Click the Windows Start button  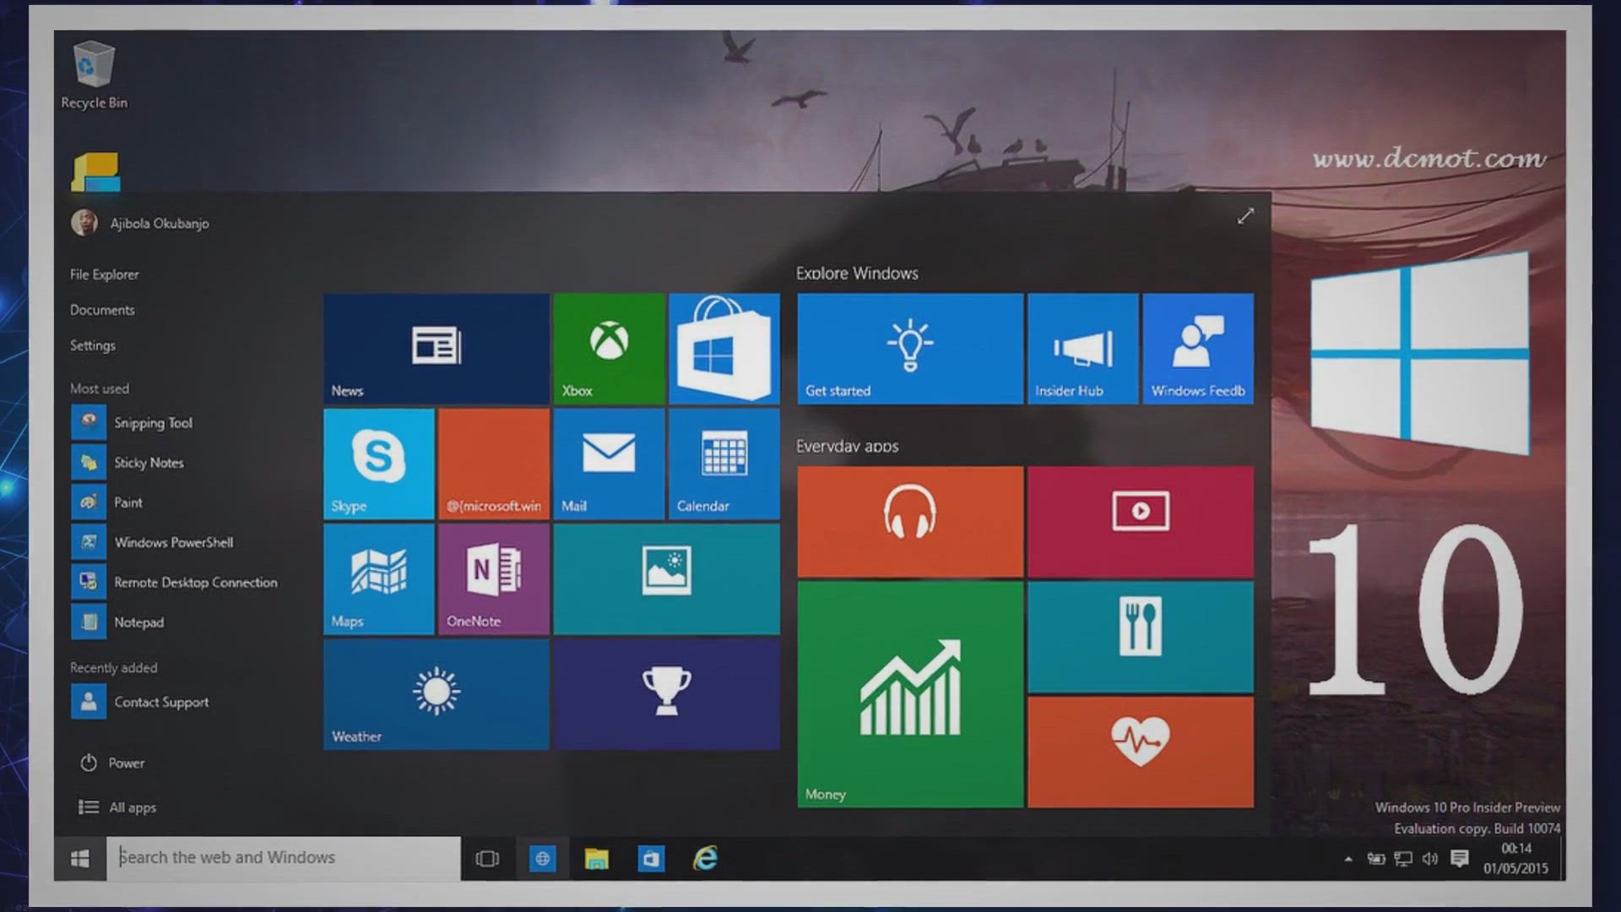point(80,859)
